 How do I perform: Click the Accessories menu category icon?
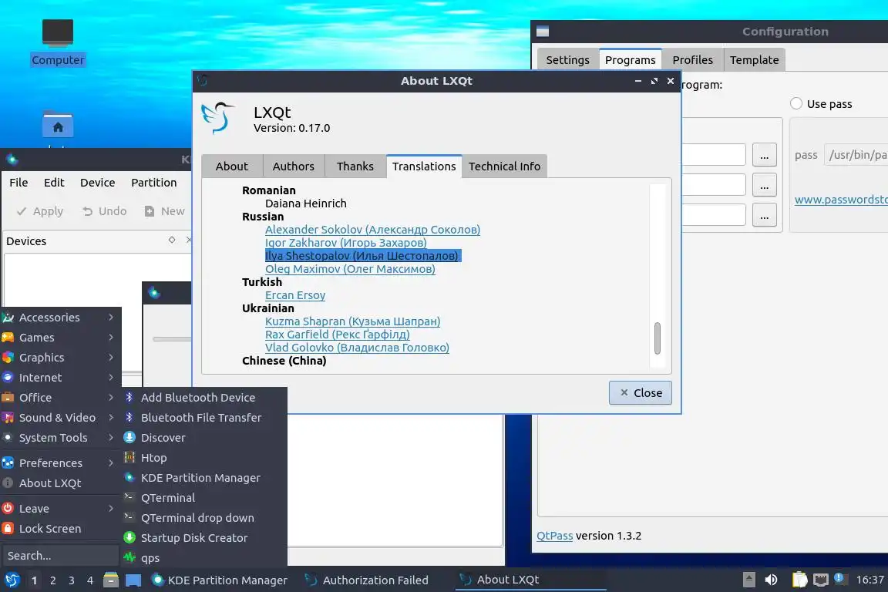coord(8,318)
